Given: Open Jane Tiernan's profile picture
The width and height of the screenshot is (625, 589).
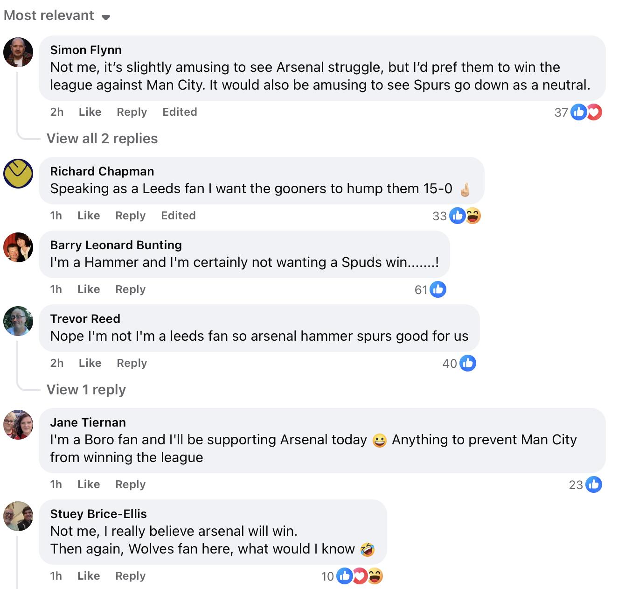Looking at the screenshot, I should [x=18, y=425].
